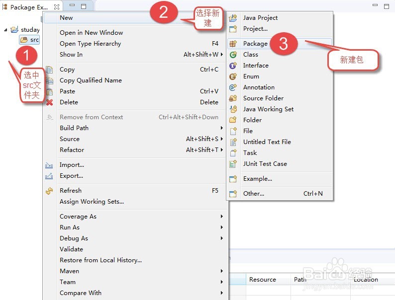Expand the Maven submenu arrow
This screenshot has height=300, width=395.
coord(222,271)
